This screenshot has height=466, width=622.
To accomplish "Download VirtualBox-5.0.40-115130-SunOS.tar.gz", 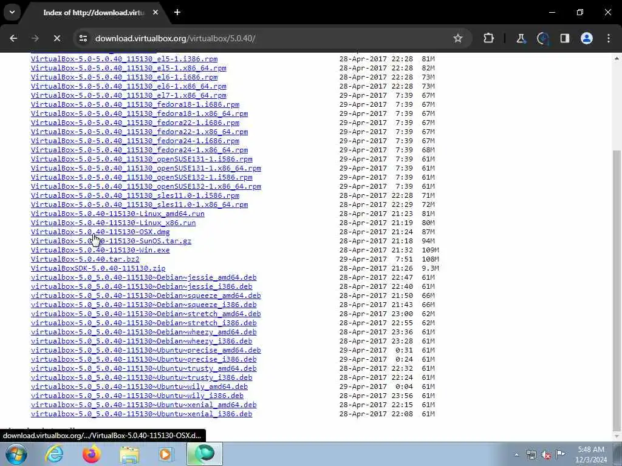I will [111, 241].
